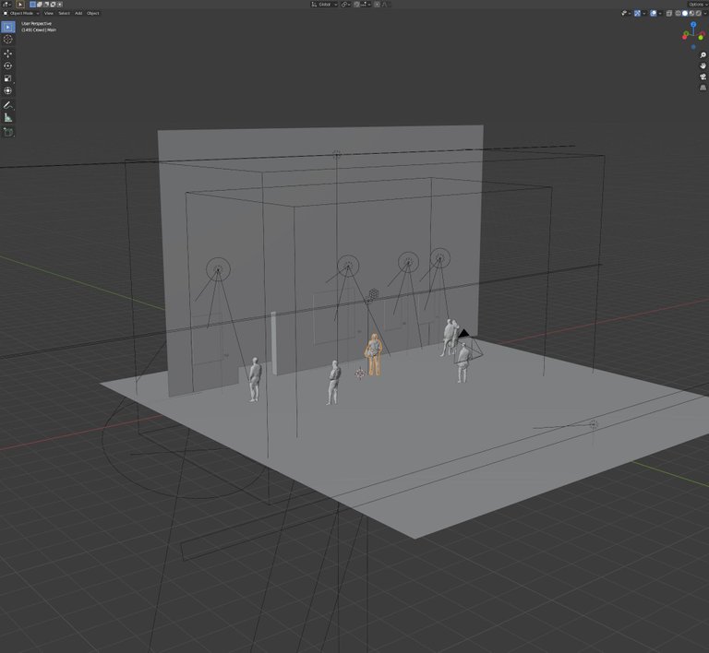The width and height of the screenshot is (709, 653).
Task: Select the Measure tool
Action: click(x=8, y=118)
